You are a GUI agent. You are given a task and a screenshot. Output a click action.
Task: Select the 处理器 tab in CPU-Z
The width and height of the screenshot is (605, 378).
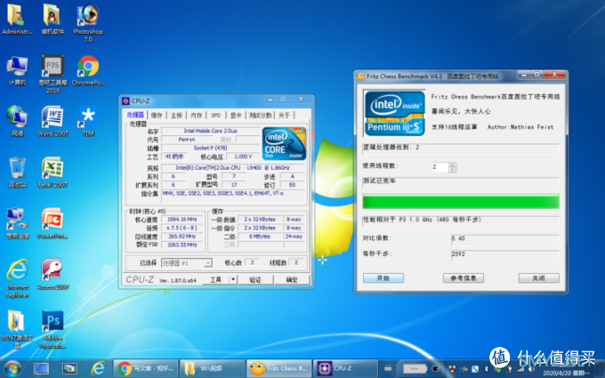(x=135, y=115)
